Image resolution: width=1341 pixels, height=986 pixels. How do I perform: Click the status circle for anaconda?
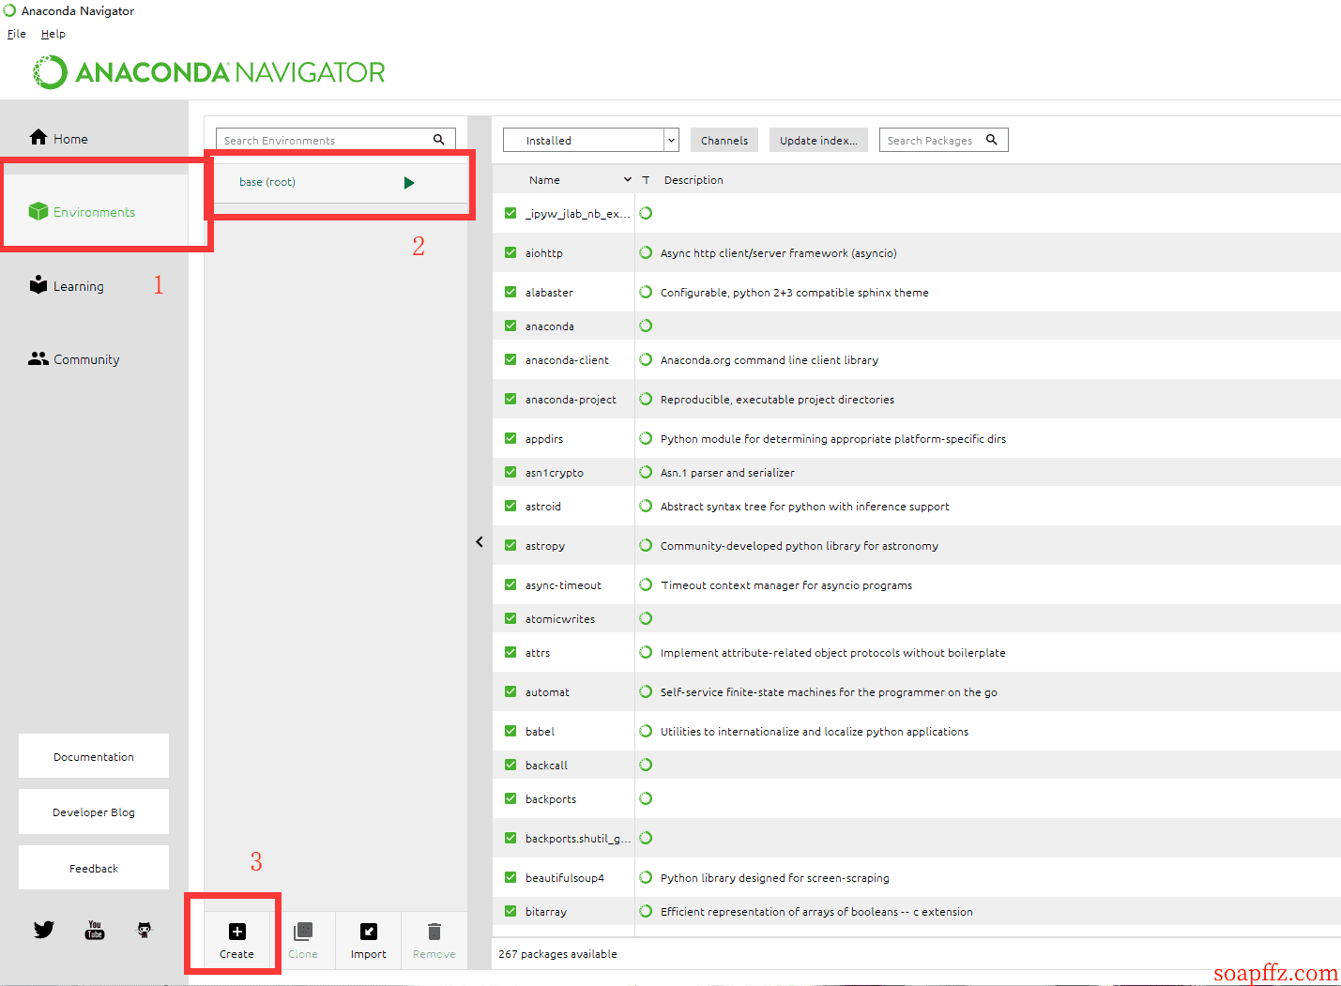[646, 326]
